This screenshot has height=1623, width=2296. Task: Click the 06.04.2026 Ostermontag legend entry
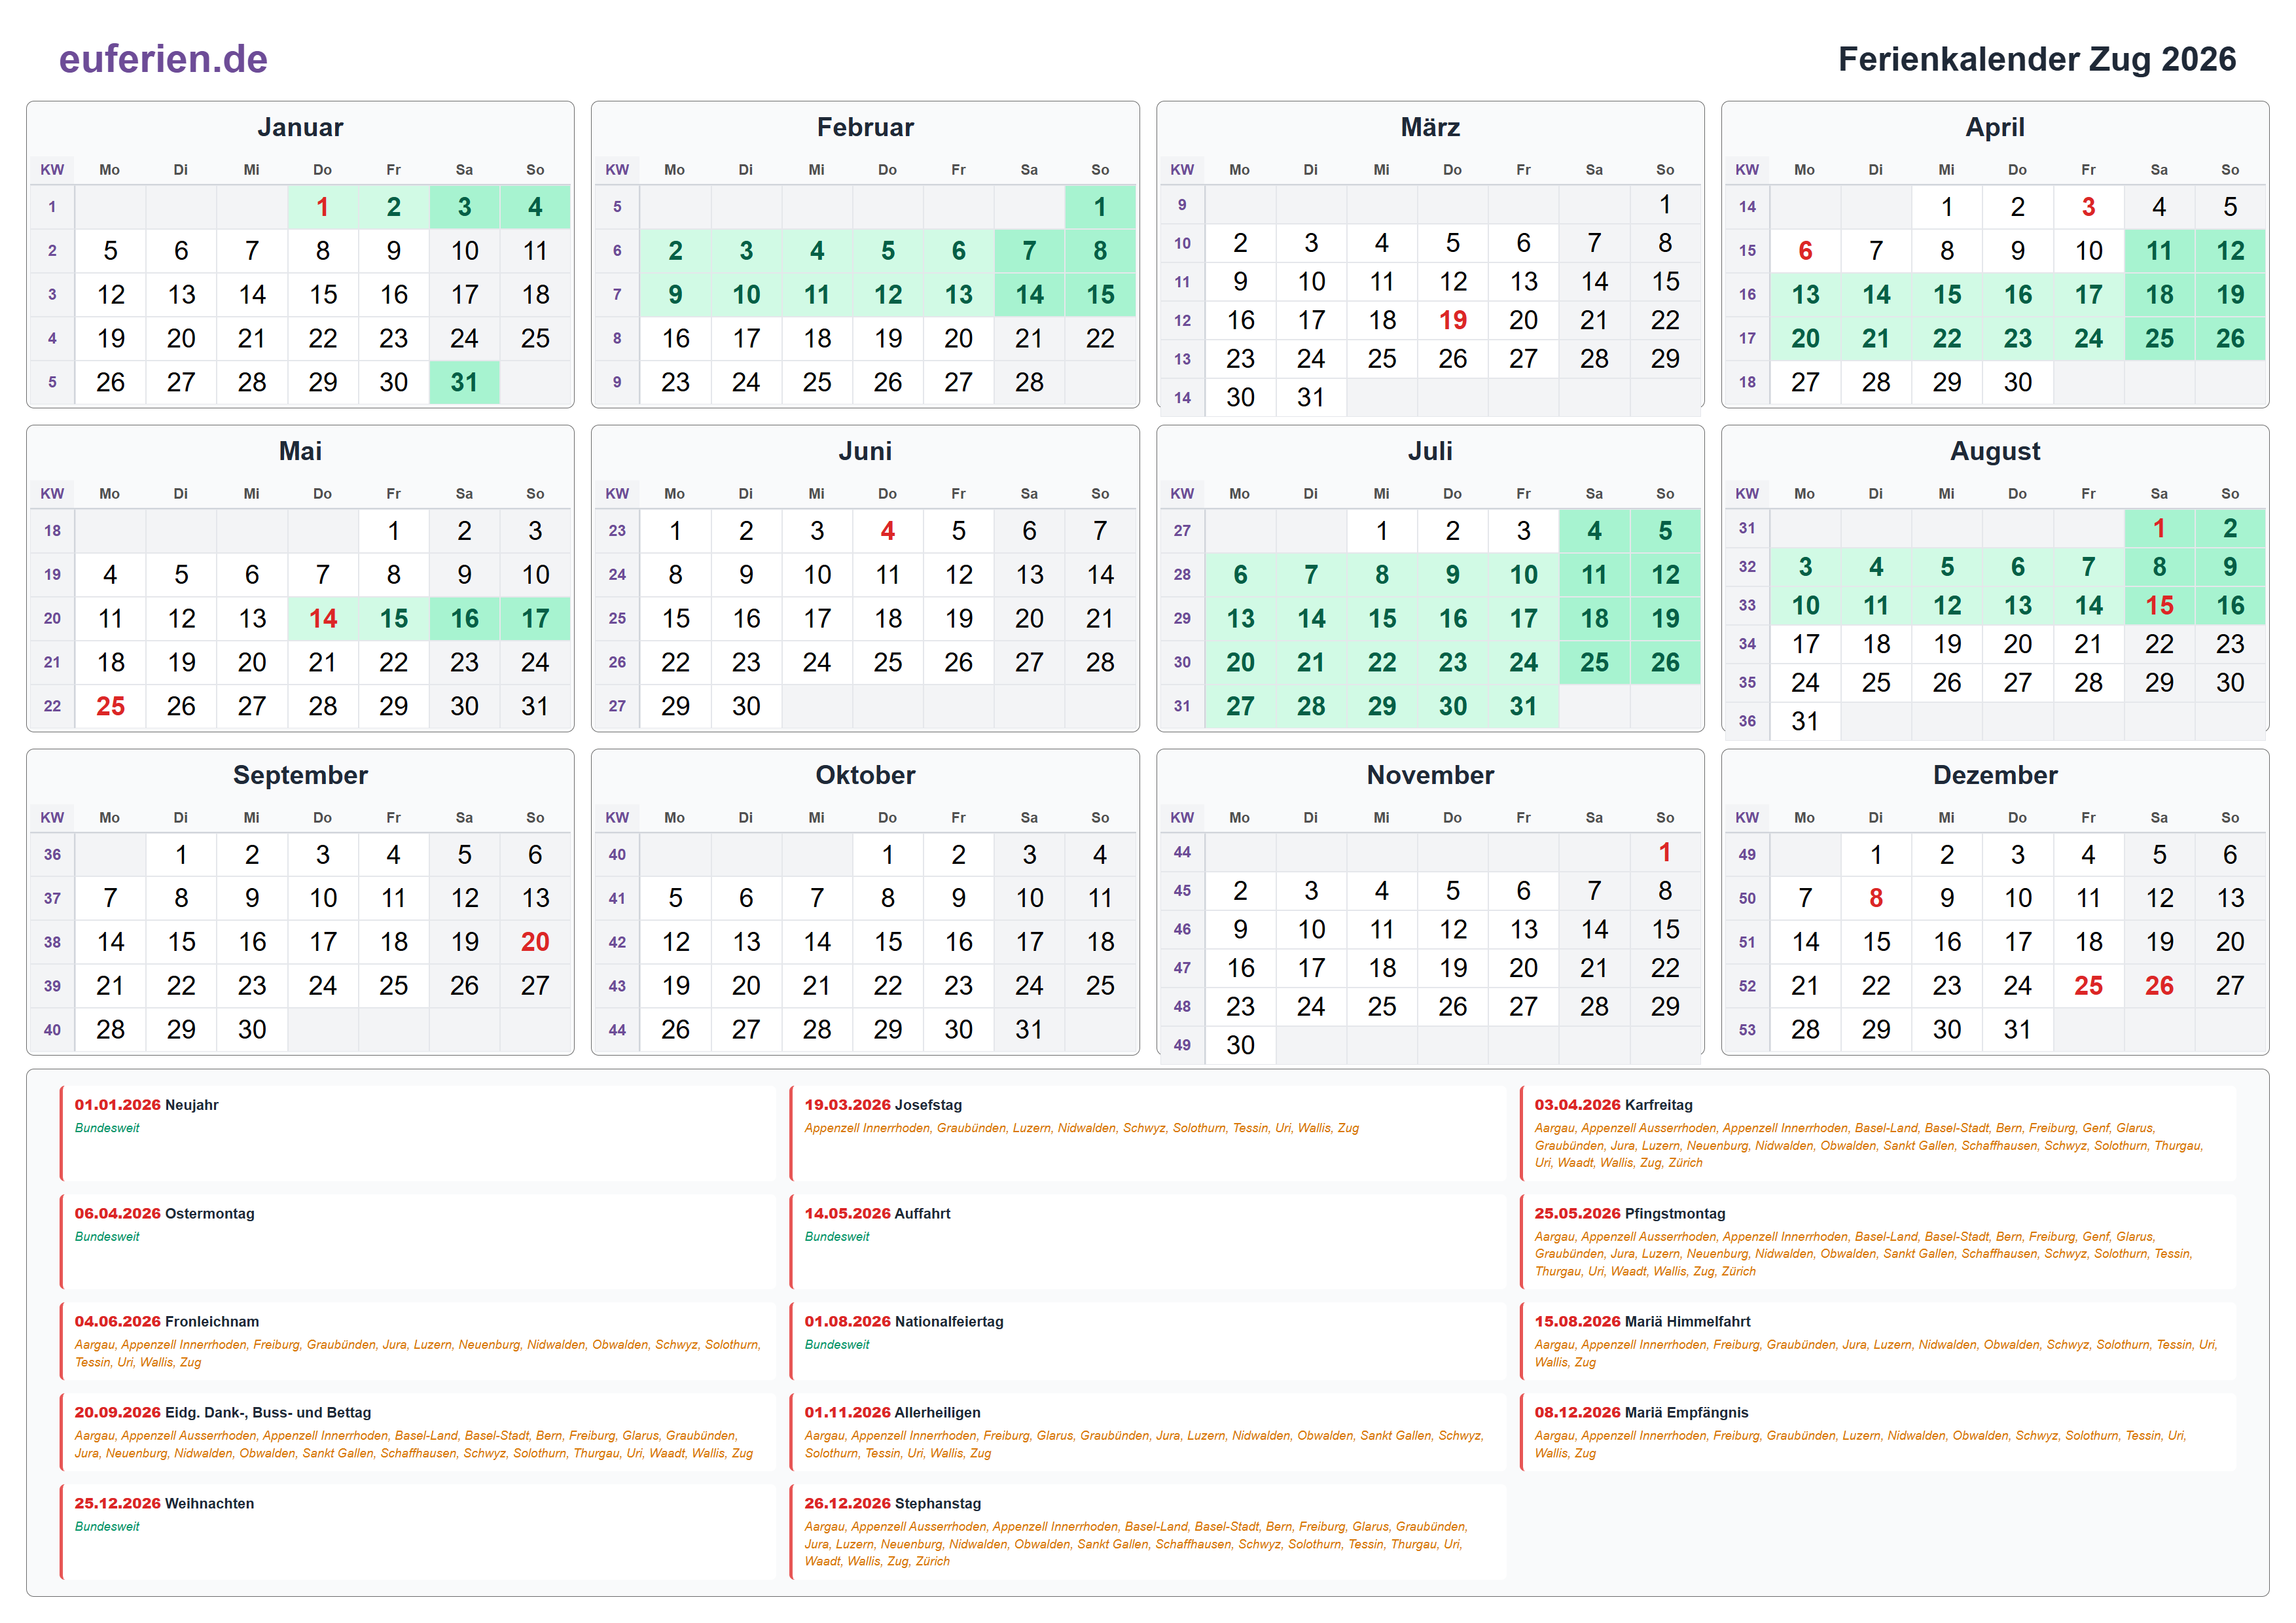(x=418, y=1242)
